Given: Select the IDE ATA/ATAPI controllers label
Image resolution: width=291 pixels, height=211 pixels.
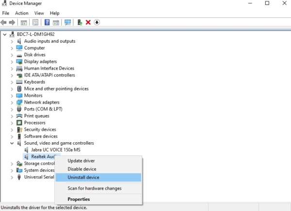Looking at the screenshot, I should pos(49,75).
